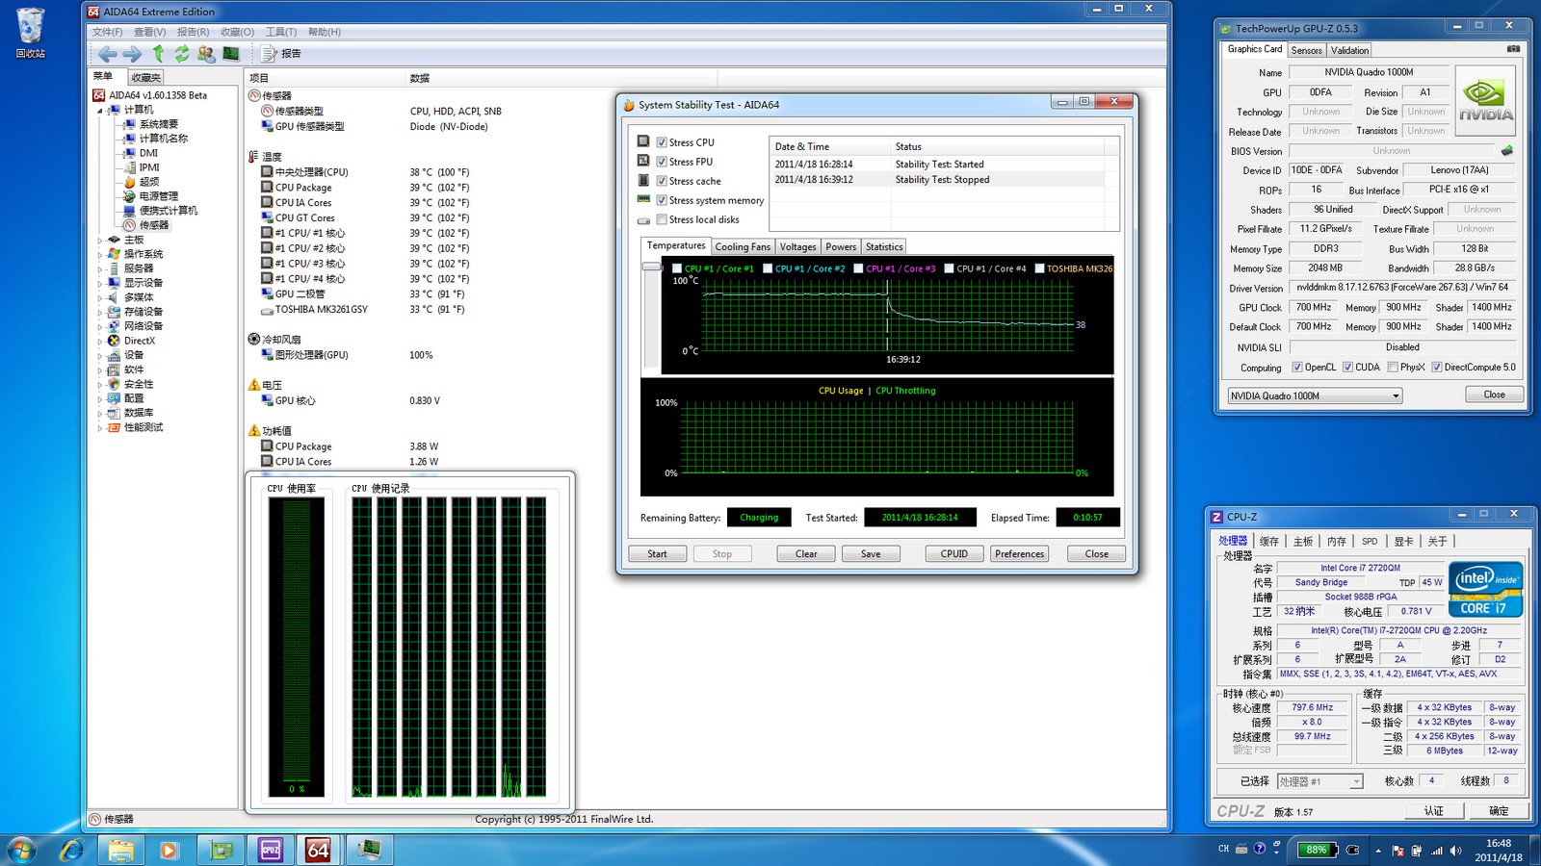1541x866 pixels.
Task: Open the 文件(F) menu in AIDA64
Action: pyautogui.click(x=107, y=32)
